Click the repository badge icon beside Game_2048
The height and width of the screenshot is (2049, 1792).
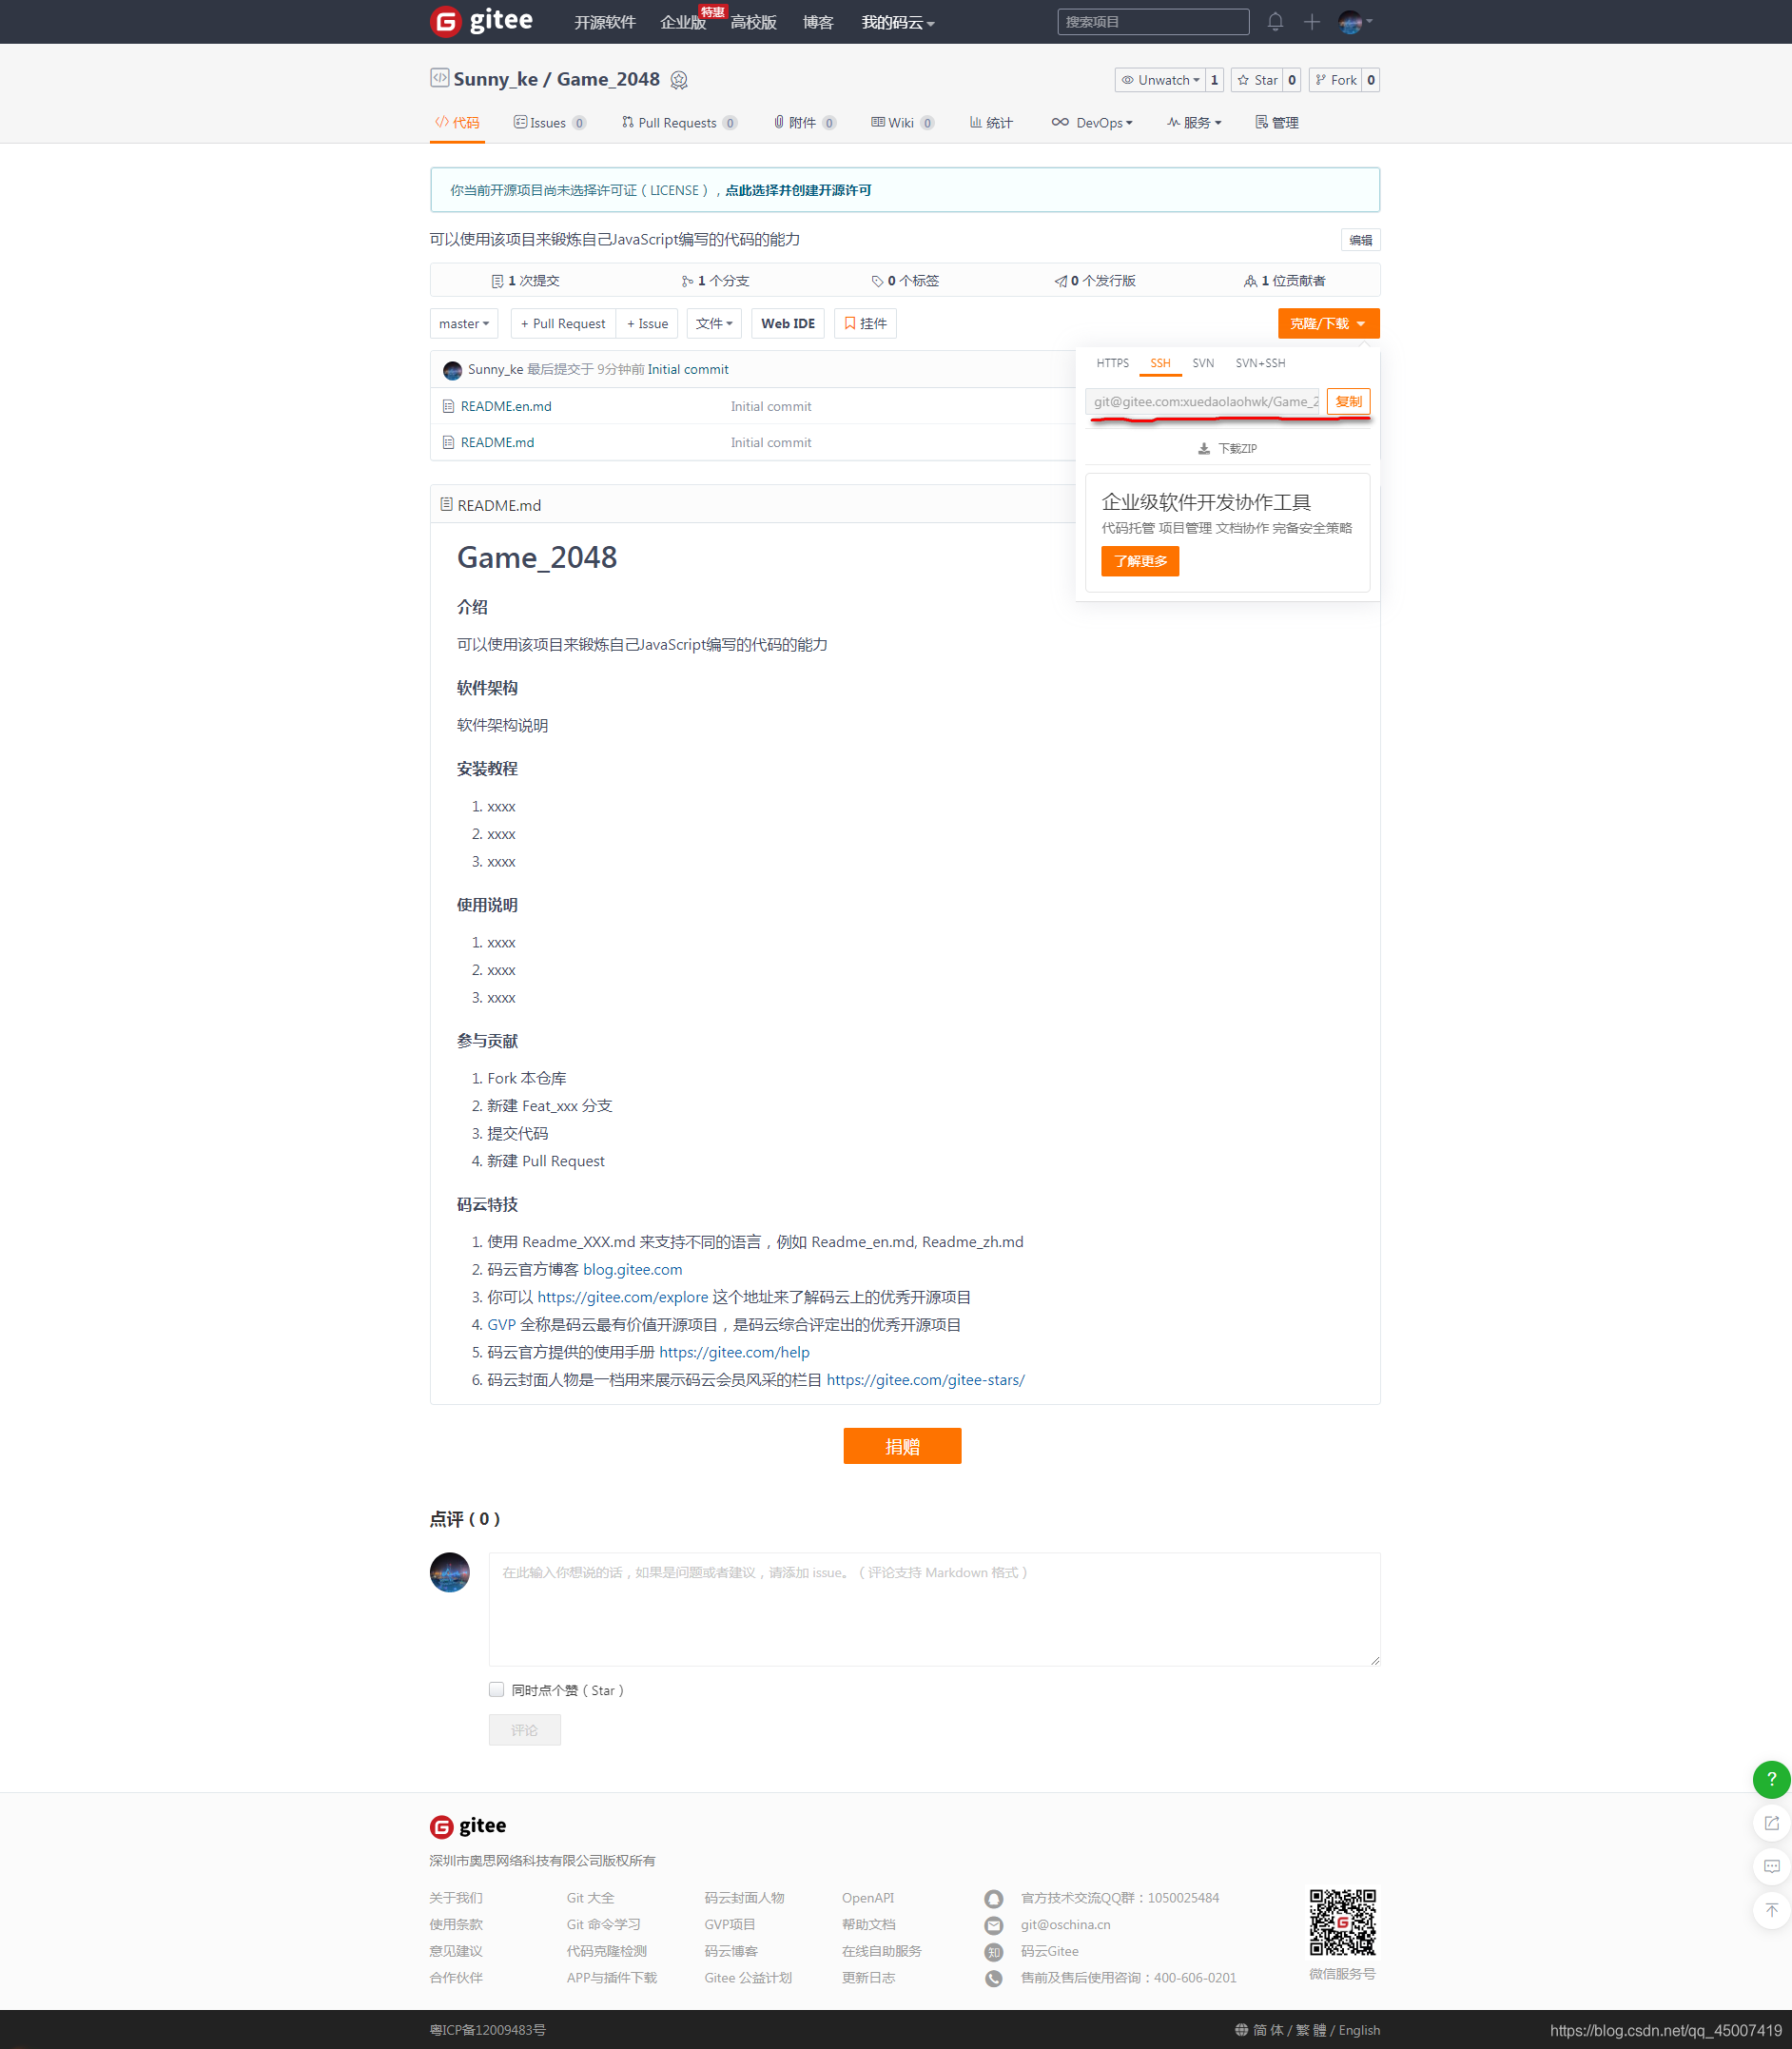679,80
